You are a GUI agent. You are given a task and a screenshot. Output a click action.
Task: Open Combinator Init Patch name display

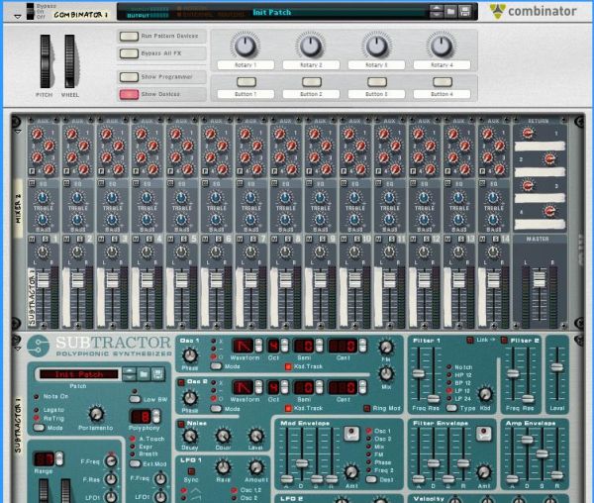(x=338, y=13)
